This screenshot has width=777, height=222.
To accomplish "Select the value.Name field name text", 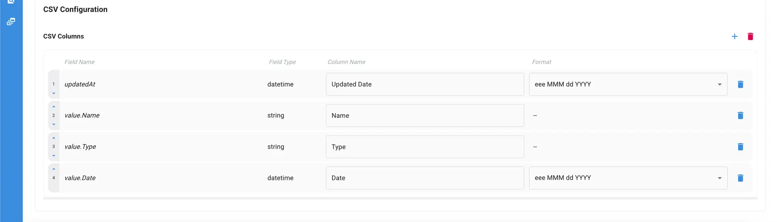I will (82, 115).
